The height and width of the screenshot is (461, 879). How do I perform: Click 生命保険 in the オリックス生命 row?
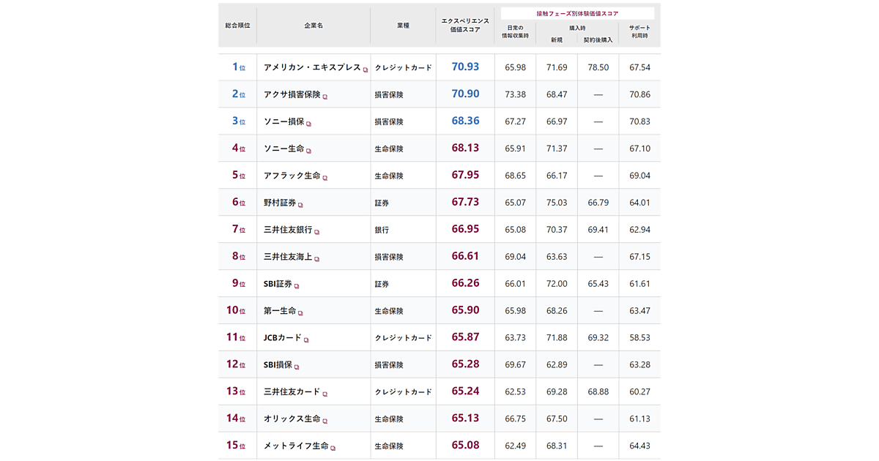(x=389, y=419)
